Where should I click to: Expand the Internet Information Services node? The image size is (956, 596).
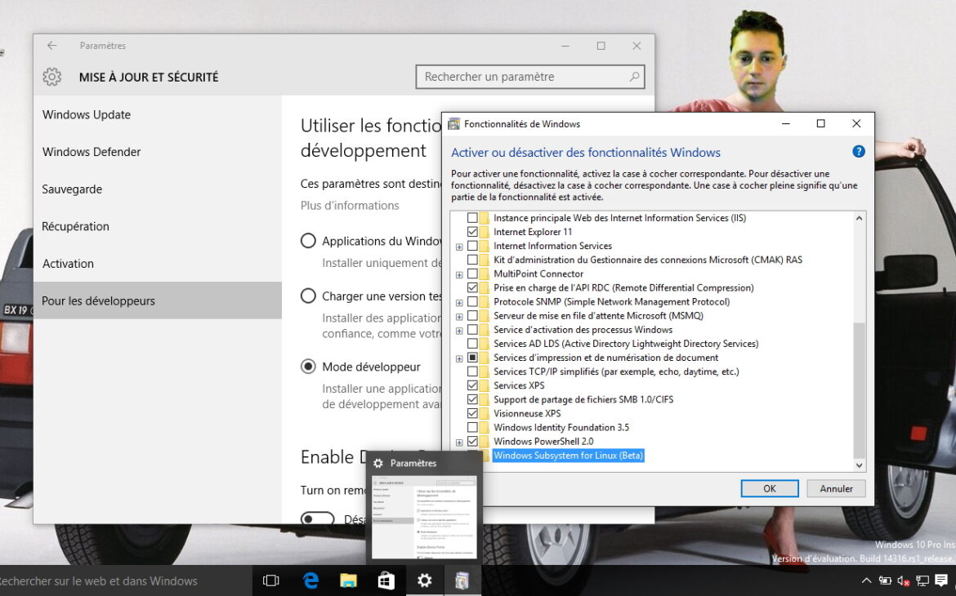459,247
